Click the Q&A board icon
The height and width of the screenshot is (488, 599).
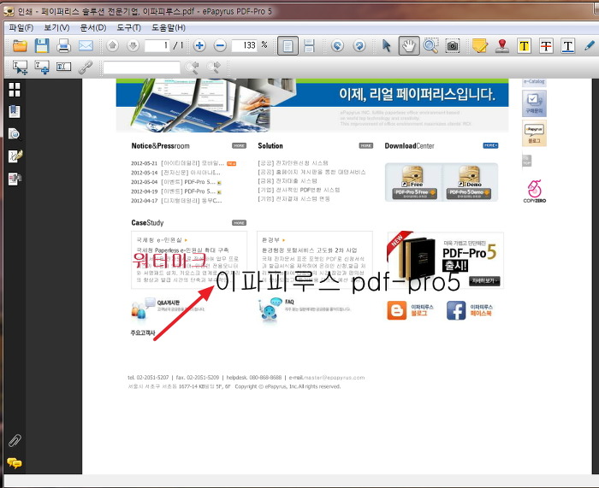click(x=143, y=309)
